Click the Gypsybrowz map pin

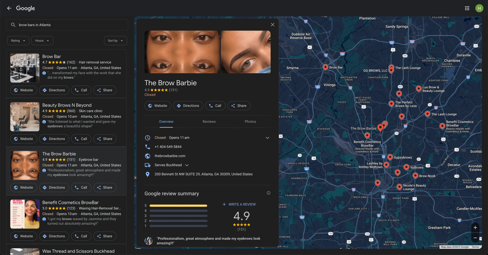pos(390,157)
